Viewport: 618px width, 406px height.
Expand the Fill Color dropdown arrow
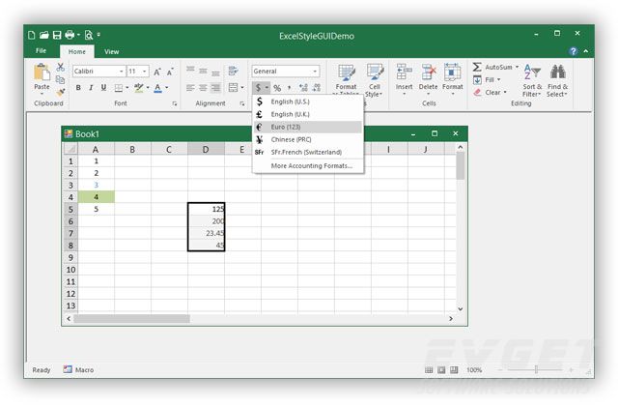(x=148, y=88)
